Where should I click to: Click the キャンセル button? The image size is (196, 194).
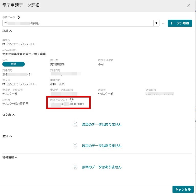pos(183,189)
